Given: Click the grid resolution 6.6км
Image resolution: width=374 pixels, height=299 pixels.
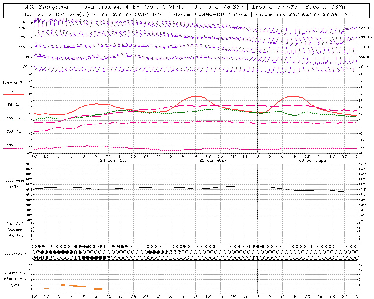Looking at the screenshot, I should 240,14.
